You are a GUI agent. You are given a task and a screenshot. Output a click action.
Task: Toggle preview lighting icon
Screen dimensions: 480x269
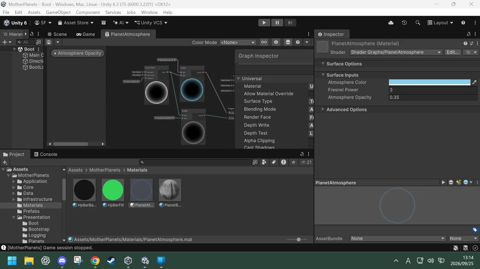458,182
